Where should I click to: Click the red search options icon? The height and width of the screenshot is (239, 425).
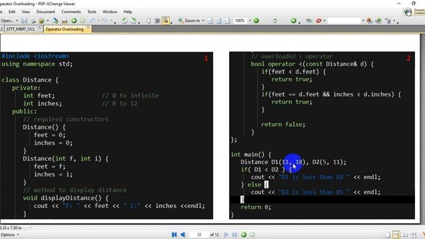319,21
